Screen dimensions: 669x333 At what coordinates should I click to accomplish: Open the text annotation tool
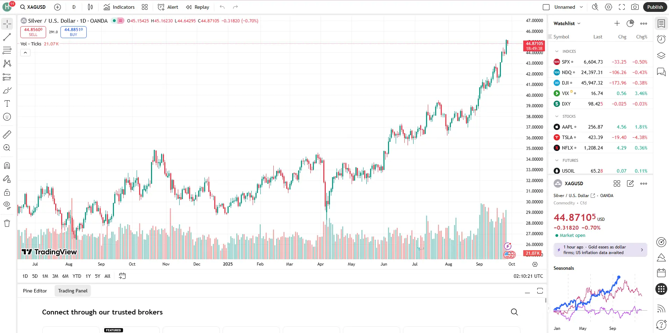coord(7,103)
